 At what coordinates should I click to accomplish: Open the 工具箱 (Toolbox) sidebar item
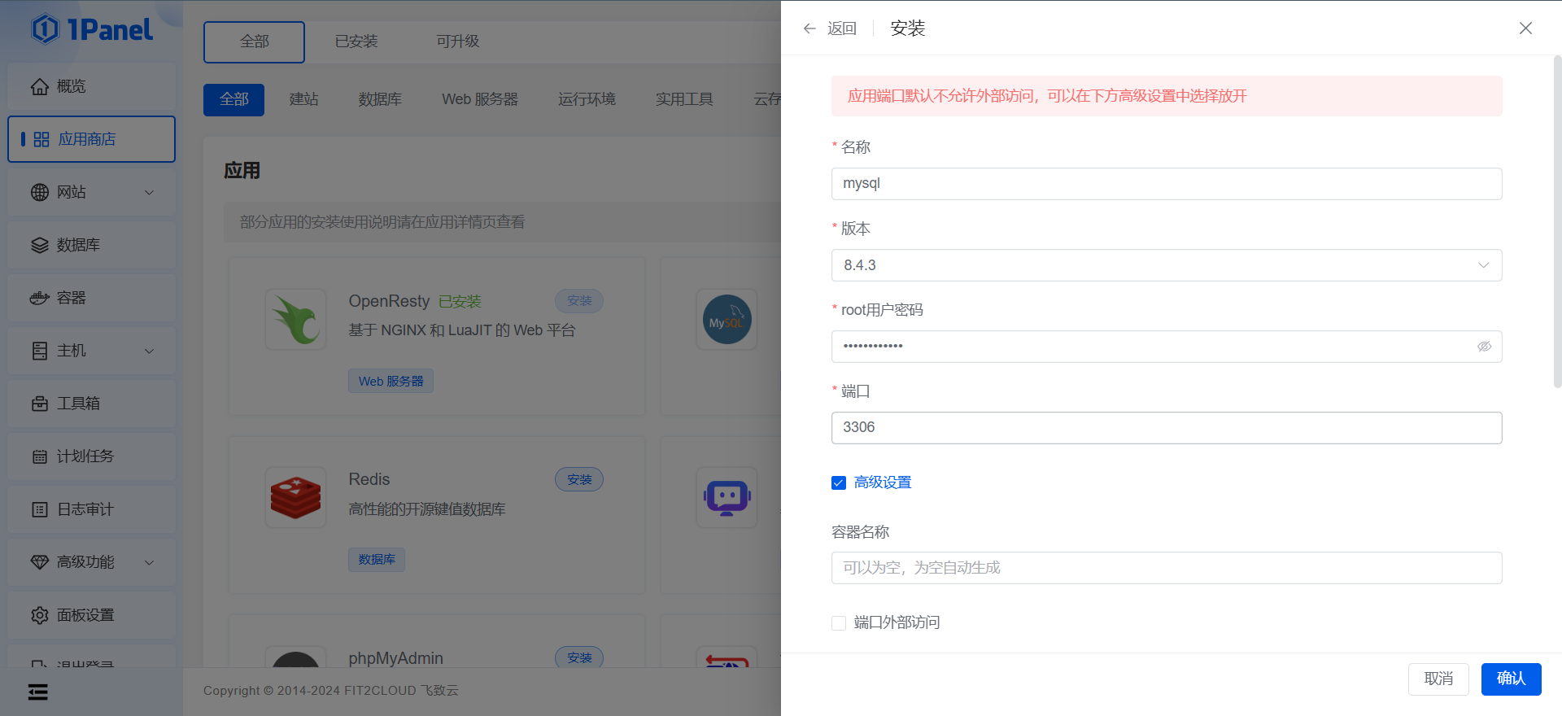(x=91, y=404)
